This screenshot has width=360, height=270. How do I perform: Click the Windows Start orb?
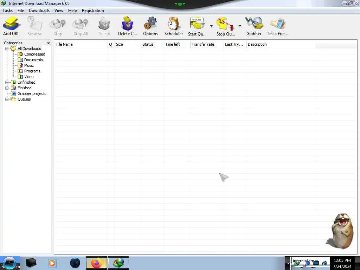coord(9,263)
